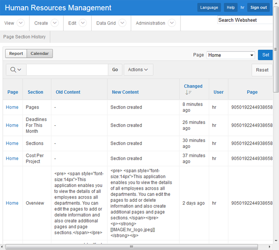Click the Changed column sort descending icon

coord(188,93)
